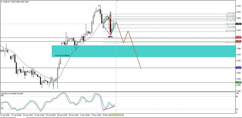This screenshot has width=242, height=118.
Task: Click the Fibonacci 0.0 (3.648) level label
Action: (x=231, y=13)
